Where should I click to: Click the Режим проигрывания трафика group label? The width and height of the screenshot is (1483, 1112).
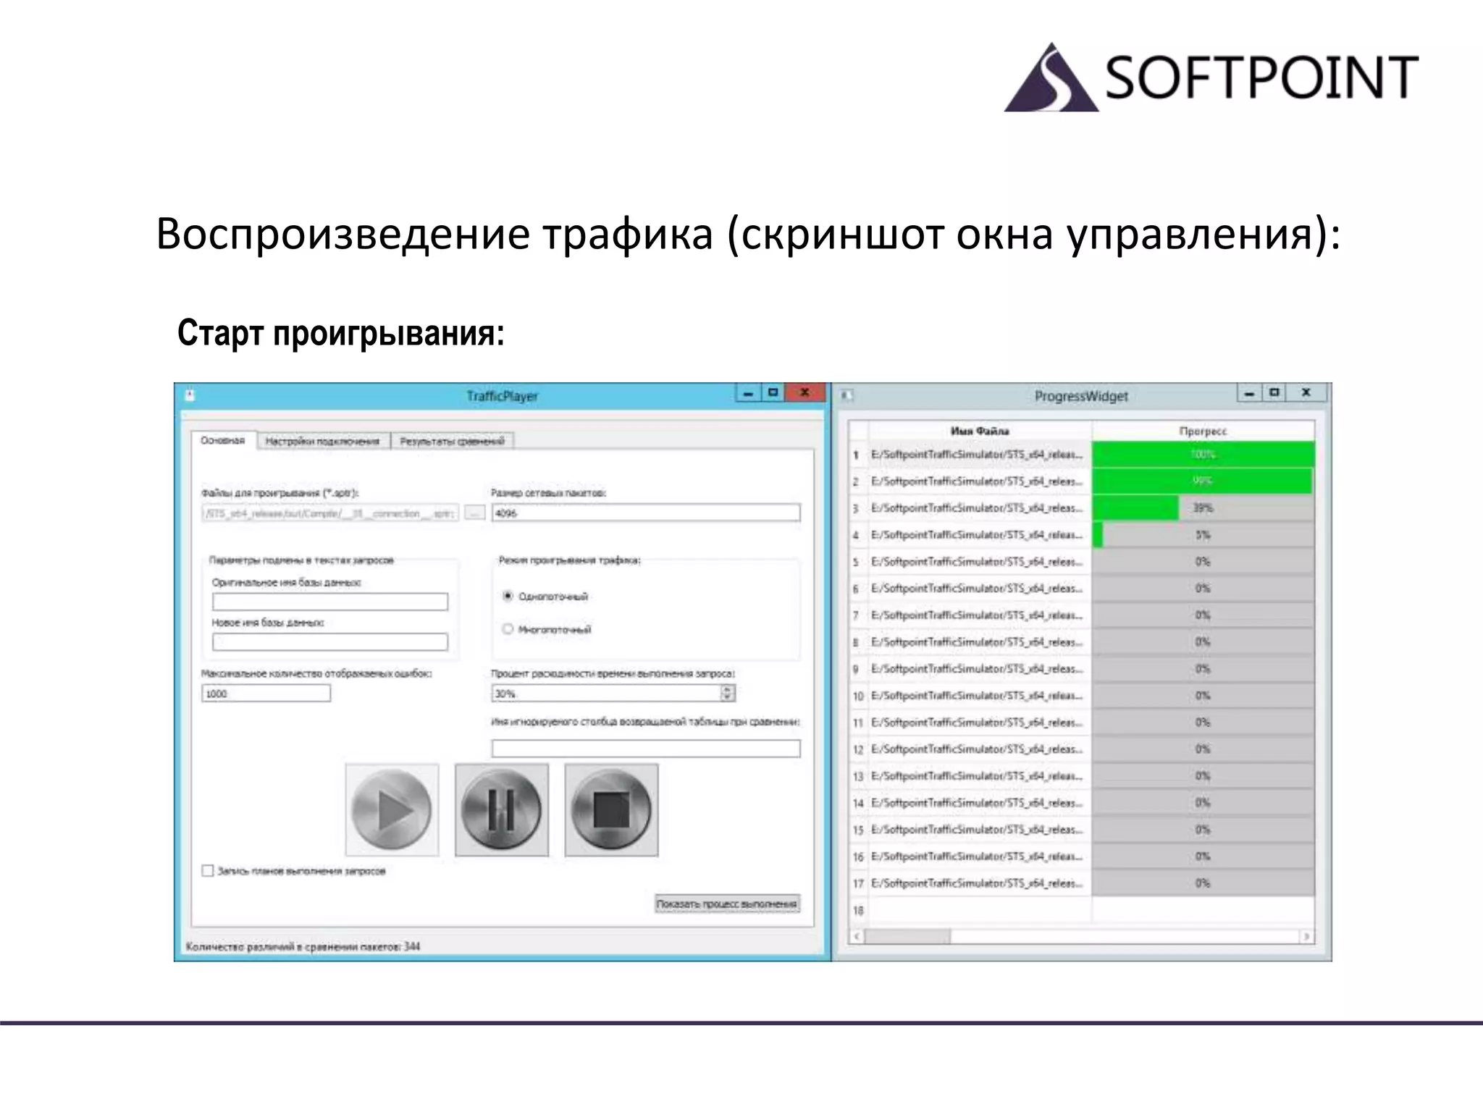click(569, 560)
